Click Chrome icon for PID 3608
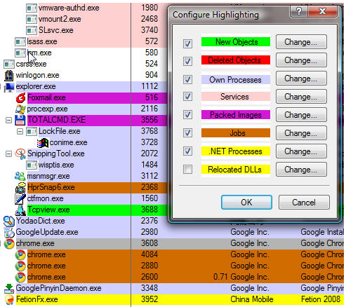The height and width of the screenshot is (307, 346). (9, 244)
